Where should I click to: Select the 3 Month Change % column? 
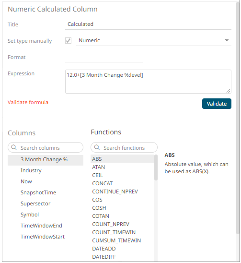pyautogui.click(x=46, y=159)
